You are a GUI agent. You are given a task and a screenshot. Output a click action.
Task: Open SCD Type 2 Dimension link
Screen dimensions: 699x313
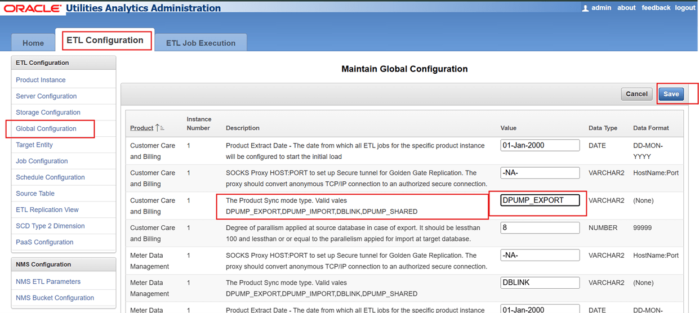(50, 226)
